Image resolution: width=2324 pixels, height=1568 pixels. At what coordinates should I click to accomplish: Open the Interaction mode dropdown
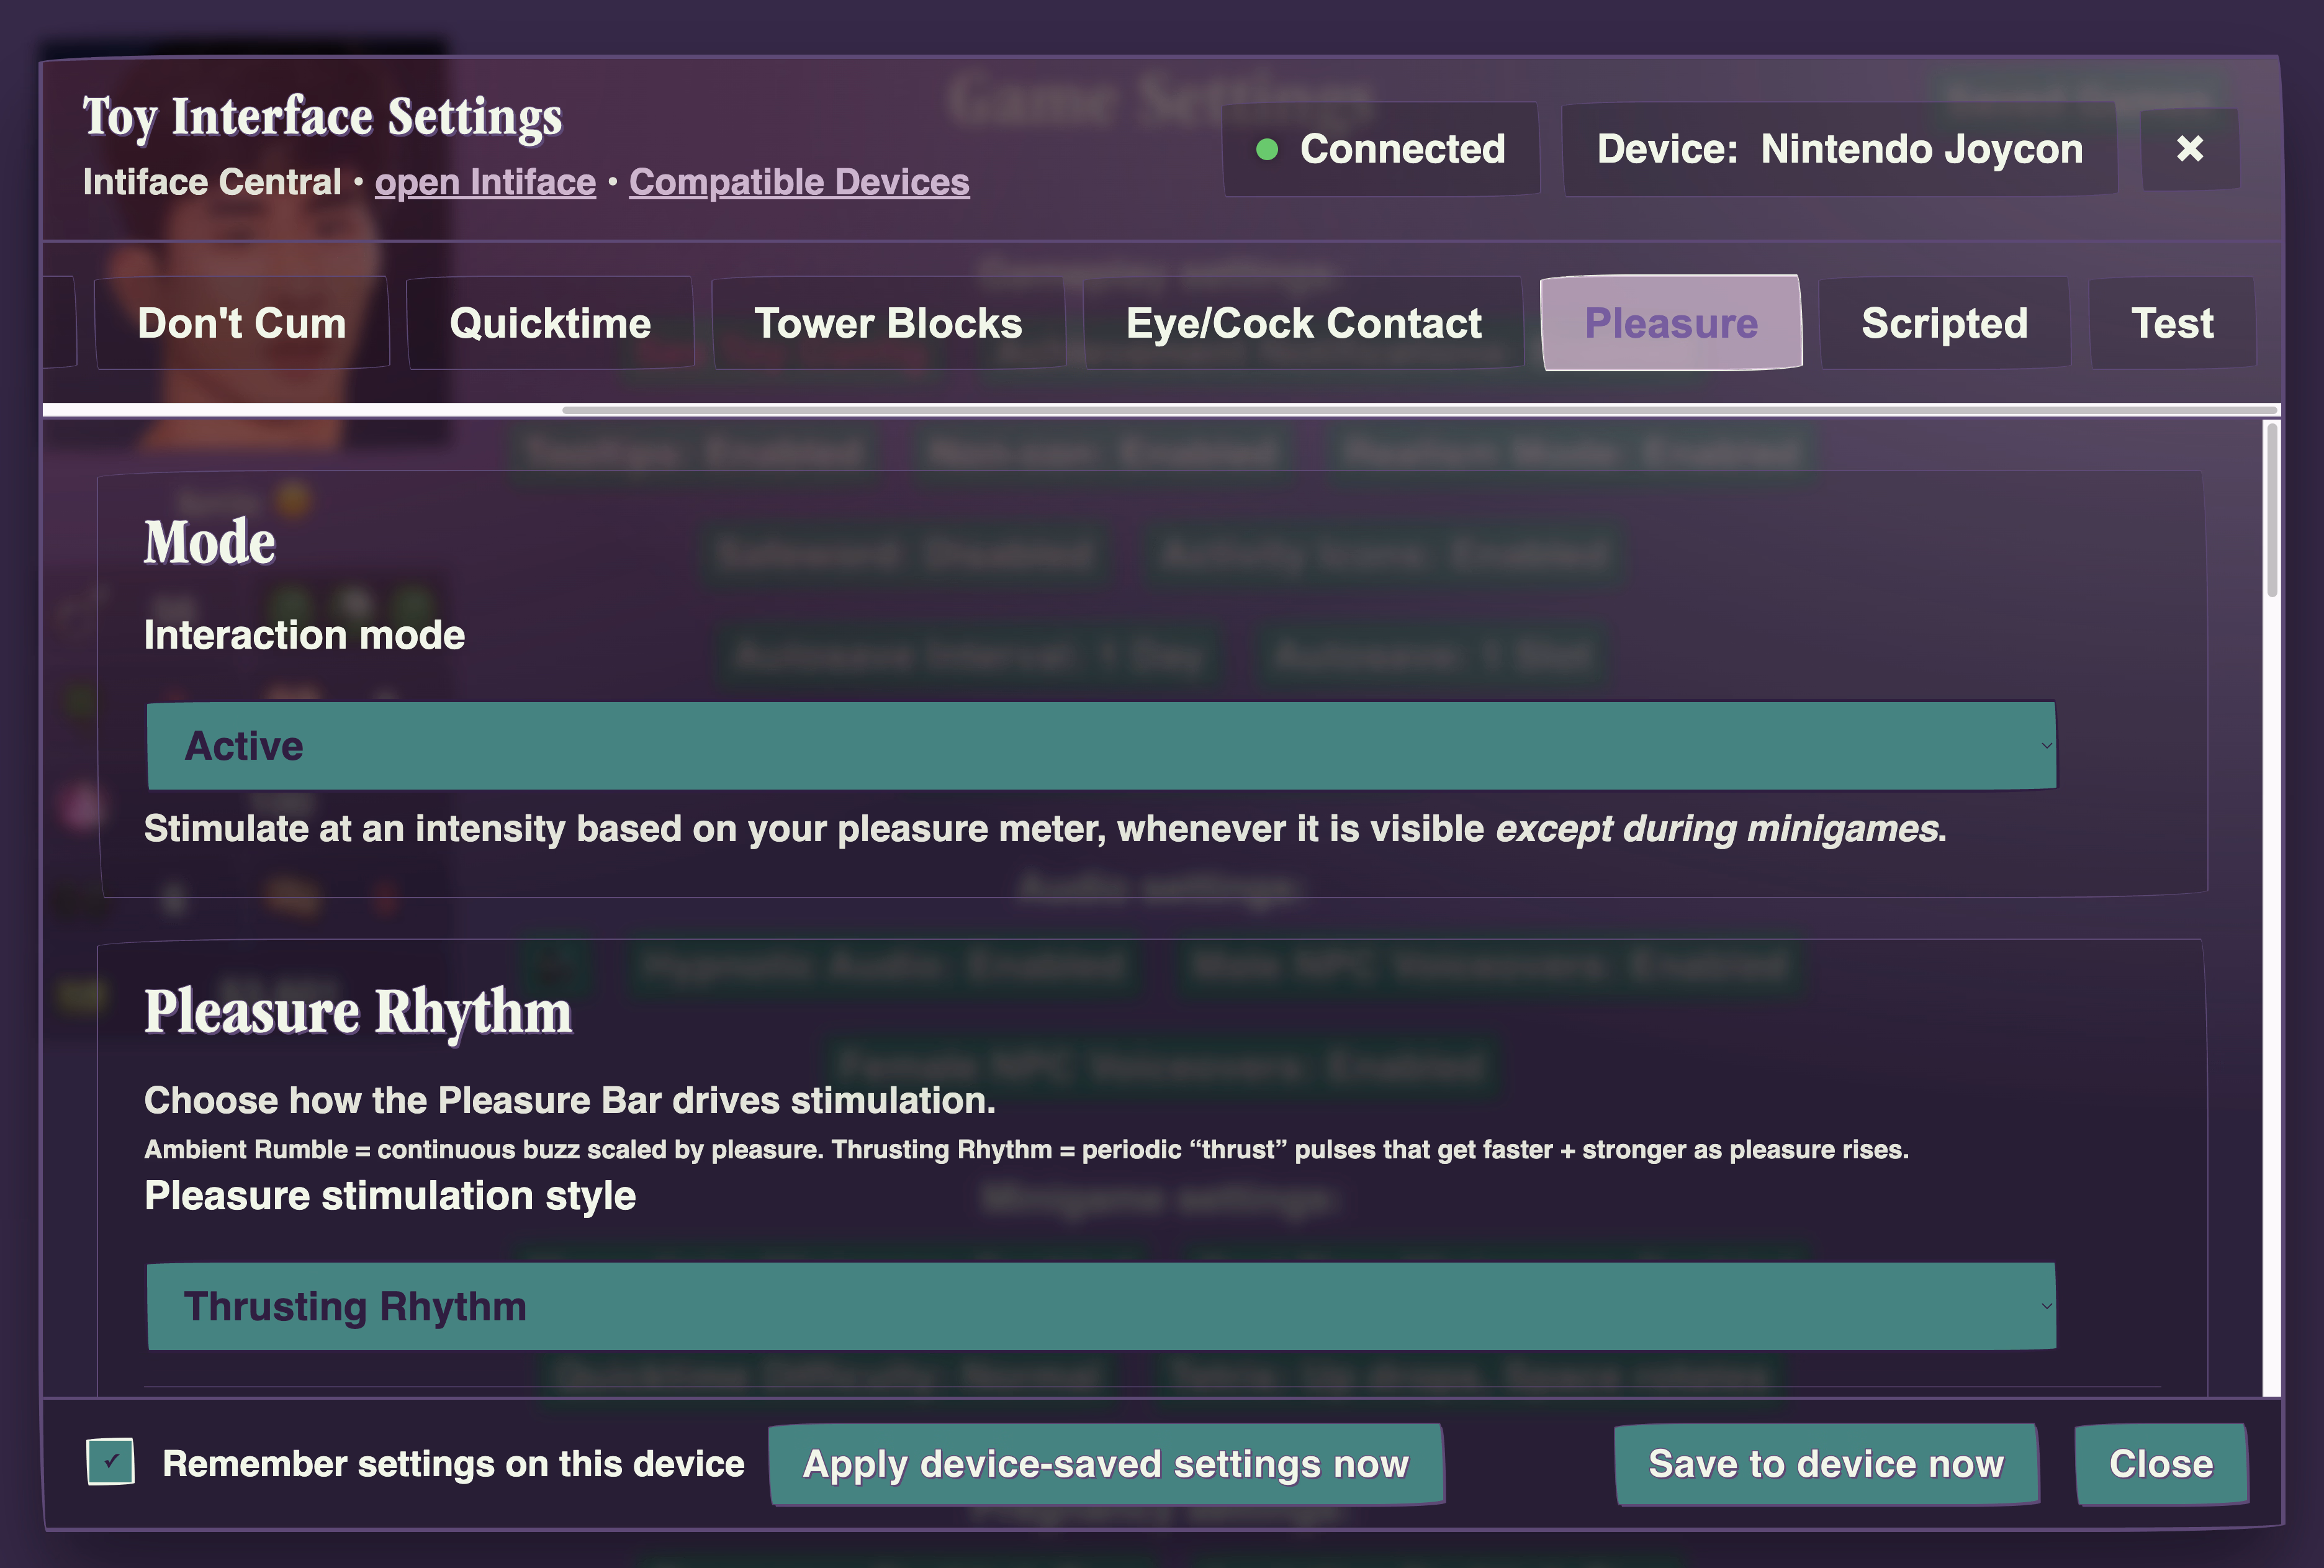tap(1100, 746)
